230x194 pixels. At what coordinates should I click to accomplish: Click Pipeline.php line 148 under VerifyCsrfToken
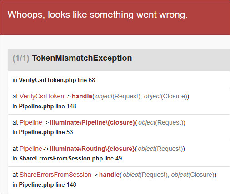point(44,106)
